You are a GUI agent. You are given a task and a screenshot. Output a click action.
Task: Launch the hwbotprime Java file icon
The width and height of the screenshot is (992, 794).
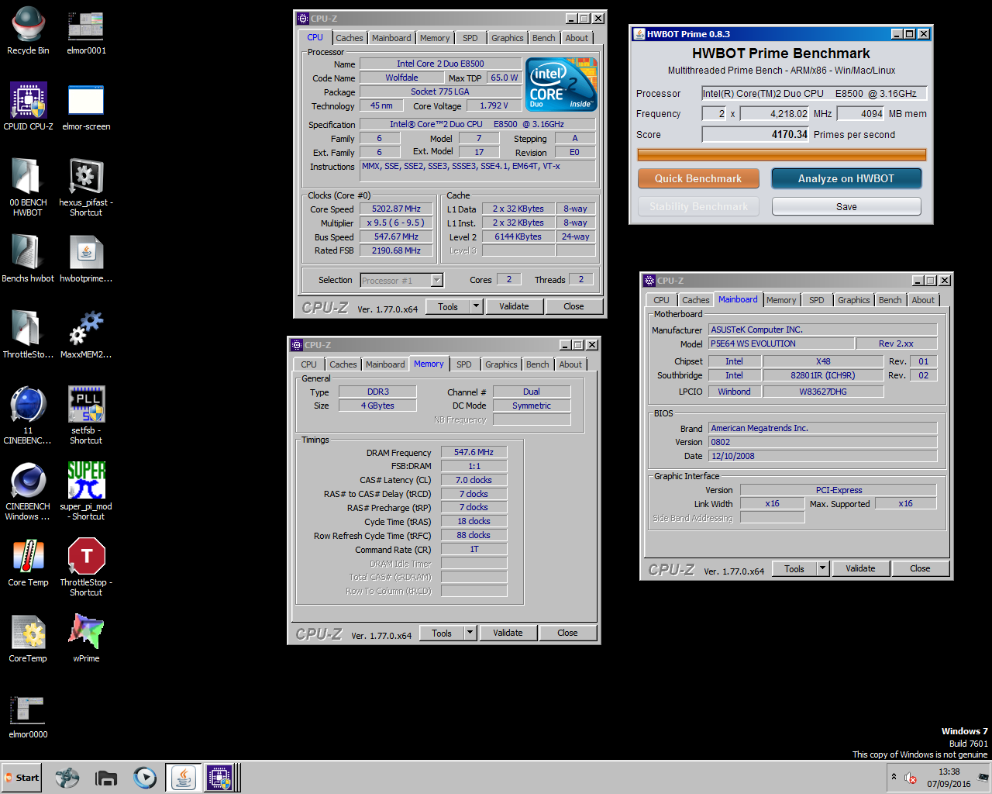pos(86,259)
